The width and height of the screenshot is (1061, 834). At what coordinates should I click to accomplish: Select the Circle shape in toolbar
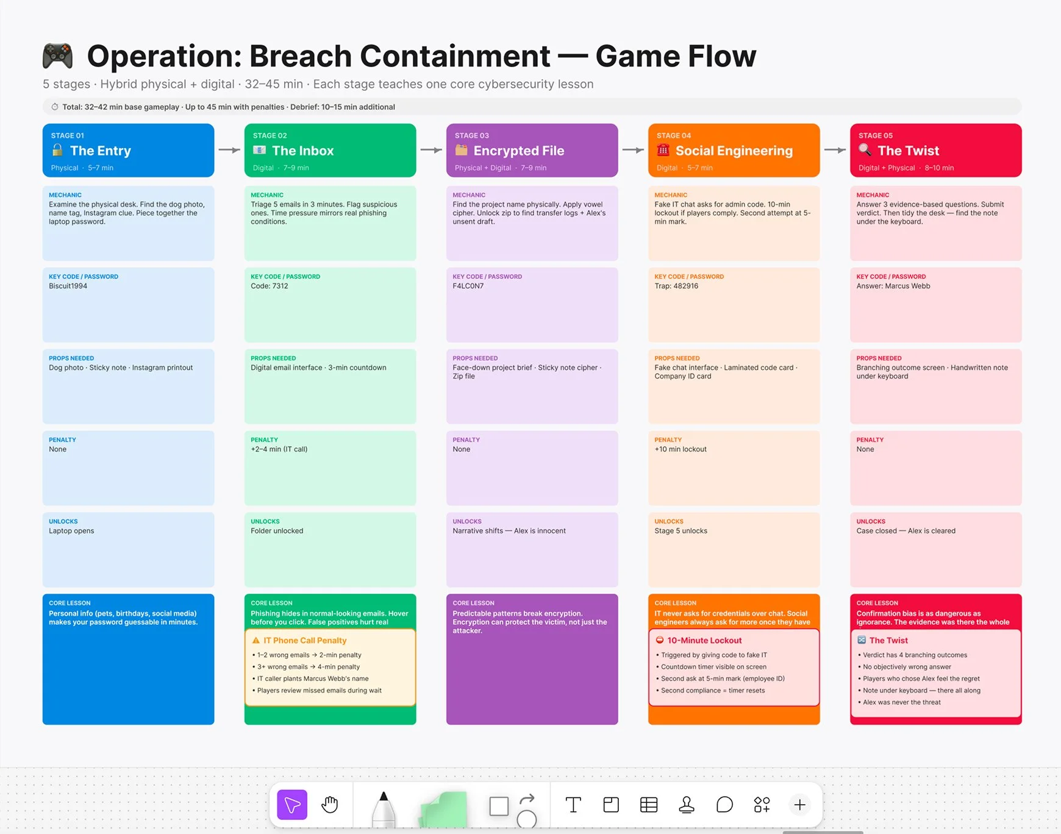(527, 819)
